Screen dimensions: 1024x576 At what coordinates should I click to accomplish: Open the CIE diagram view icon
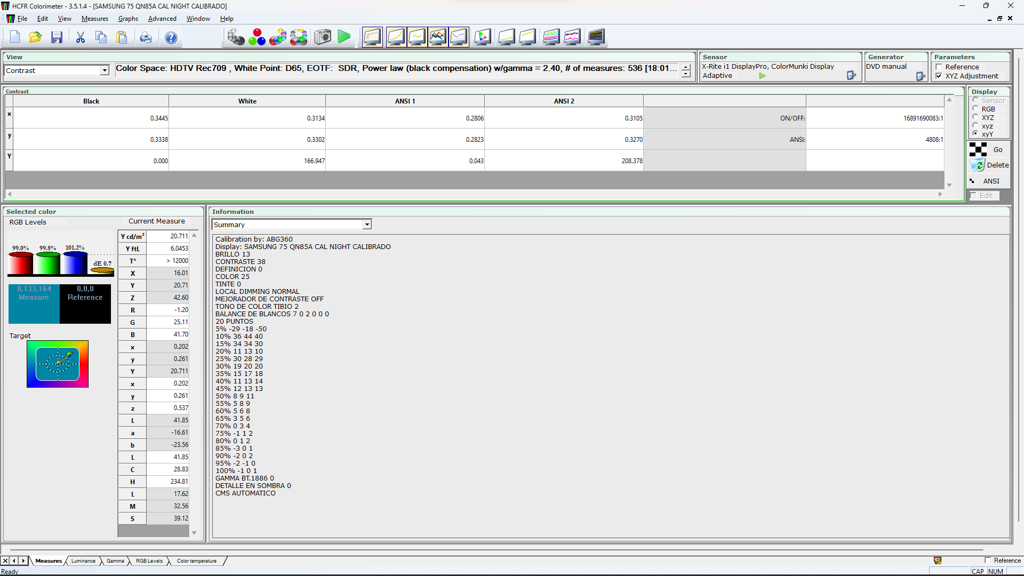tap(483, 37)
